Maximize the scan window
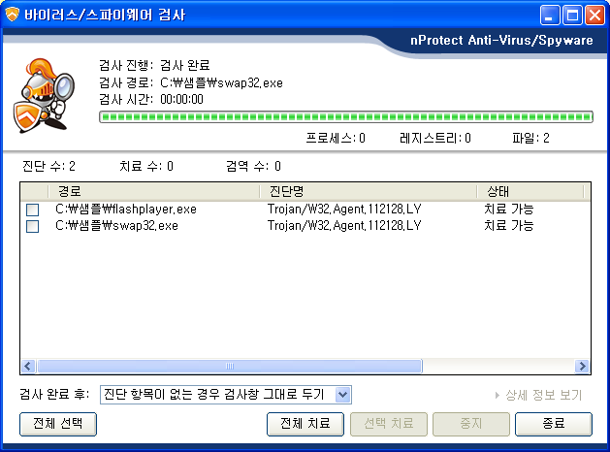The width and height of the screenshot is (610, 452). click(572, 16)
